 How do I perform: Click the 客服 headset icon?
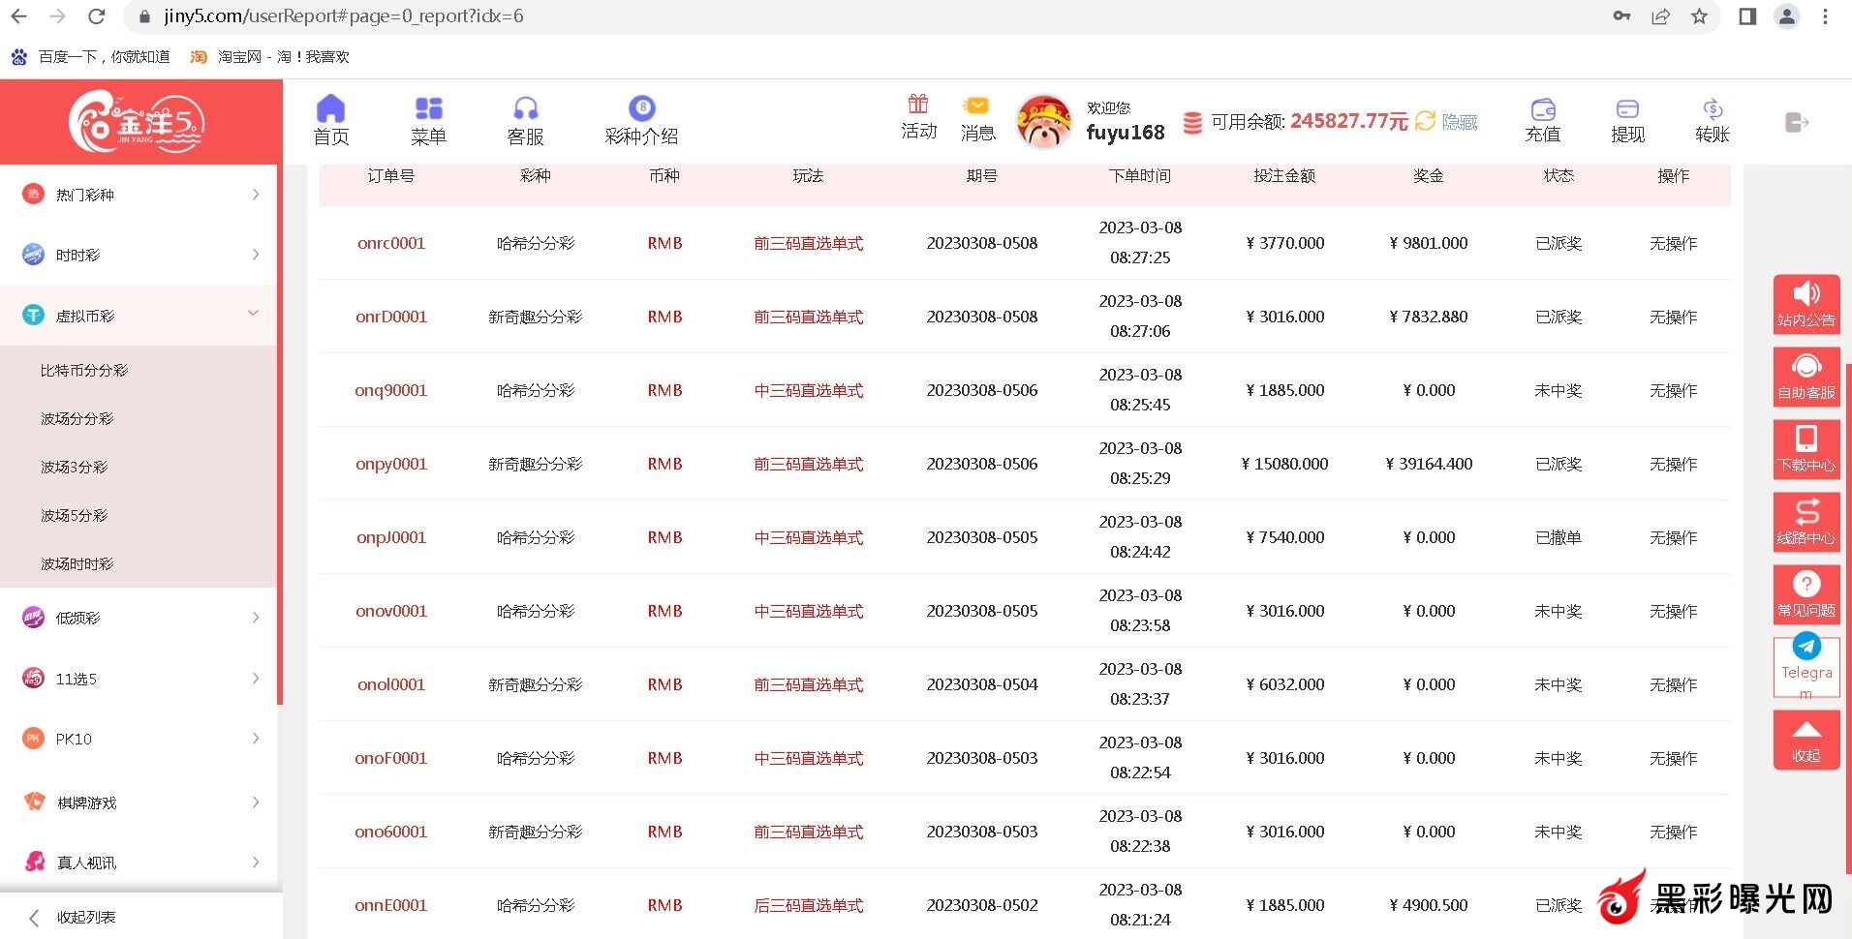tap(525, 120)
